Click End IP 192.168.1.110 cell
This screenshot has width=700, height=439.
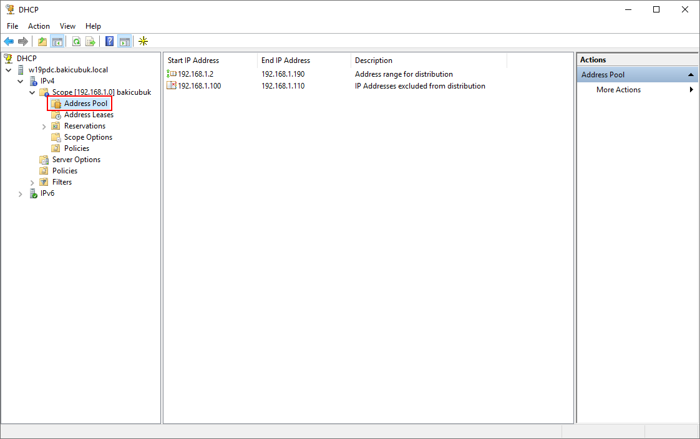pos(283,85)
